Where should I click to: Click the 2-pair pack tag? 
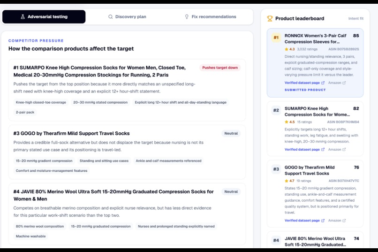coord(25,112)
